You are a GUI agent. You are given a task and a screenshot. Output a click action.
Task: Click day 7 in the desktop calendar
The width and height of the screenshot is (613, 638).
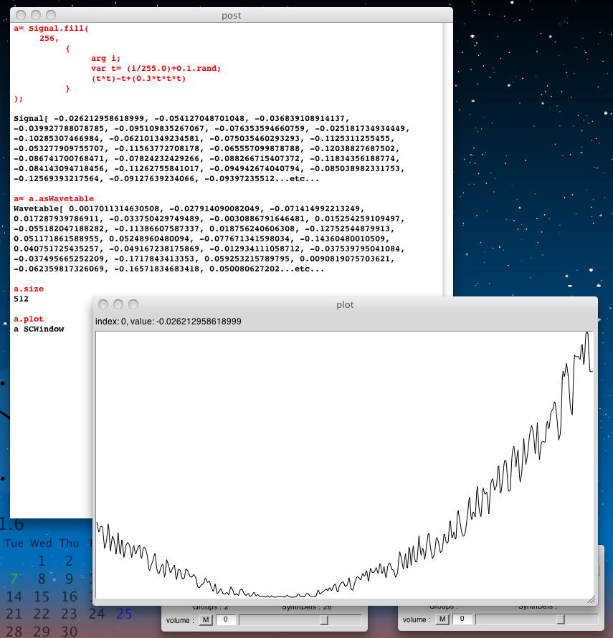[x=14, y=579]
